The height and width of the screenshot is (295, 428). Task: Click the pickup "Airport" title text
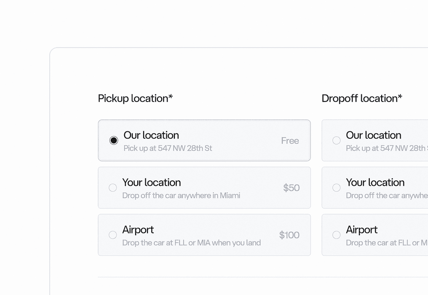point(138,230)
